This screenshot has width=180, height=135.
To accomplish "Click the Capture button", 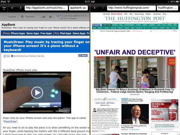I will (10, 17).
